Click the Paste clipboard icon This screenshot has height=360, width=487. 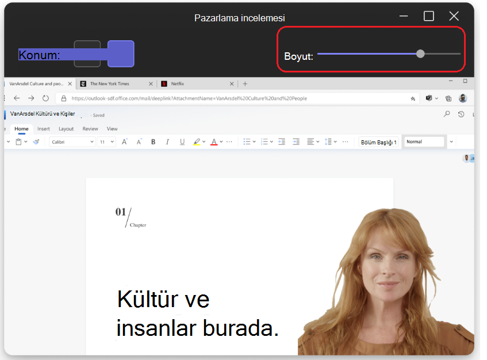tap(18, 142)
